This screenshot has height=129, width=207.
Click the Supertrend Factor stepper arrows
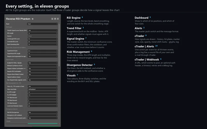(57, 51)
